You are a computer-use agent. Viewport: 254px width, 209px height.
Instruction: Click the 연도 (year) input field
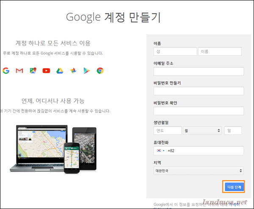168,130
